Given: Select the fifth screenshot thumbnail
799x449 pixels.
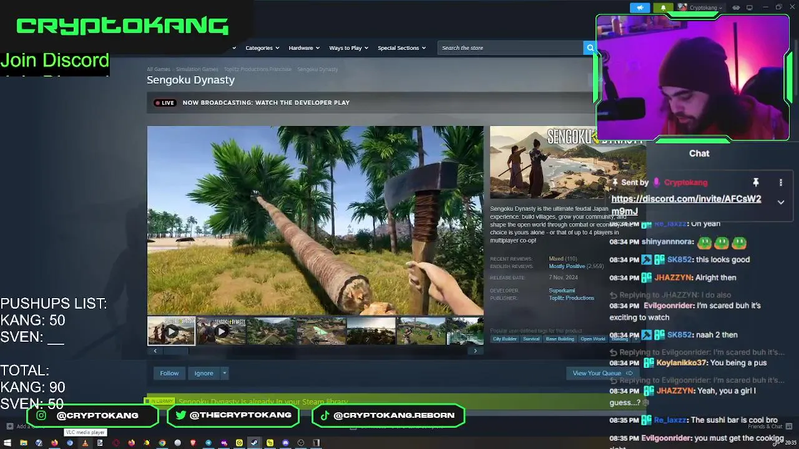Looking at the screenshot, I should (371, 331).
